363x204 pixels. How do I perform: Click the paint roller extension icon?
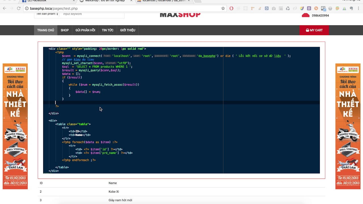252,8
